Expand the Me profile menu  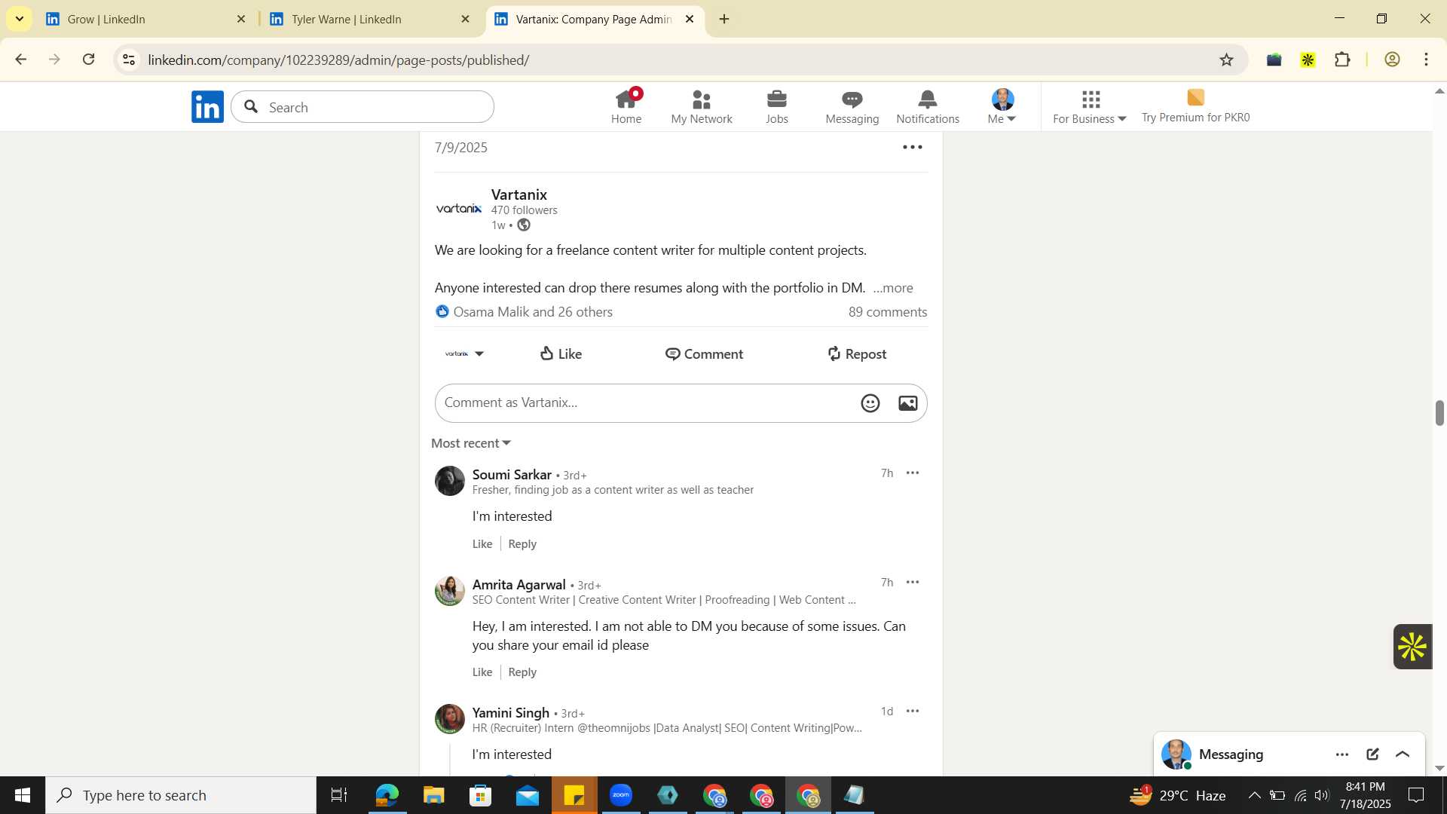(1002, 106)
